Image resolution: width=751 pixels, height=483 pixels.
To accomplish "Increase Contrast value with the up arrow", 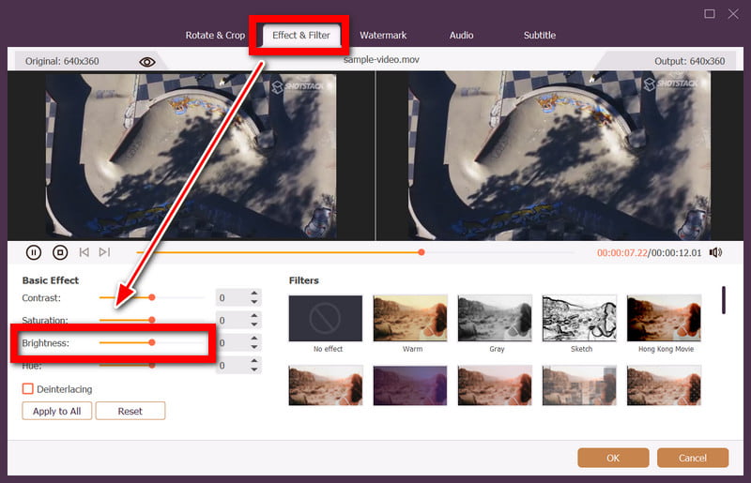I will click(x=254, y=293).
